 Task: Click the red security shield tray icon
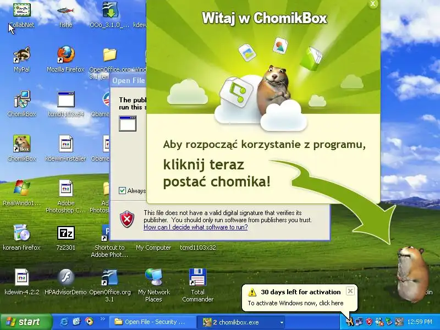point(369,322)
